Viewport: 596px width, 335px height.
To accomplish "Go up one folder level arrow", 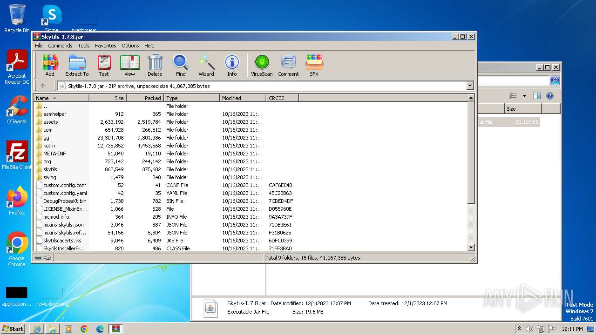I will 43,86.
